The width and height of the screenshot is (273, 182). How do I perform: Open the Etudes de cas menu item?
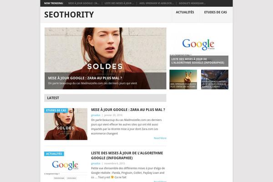(215, 12)
